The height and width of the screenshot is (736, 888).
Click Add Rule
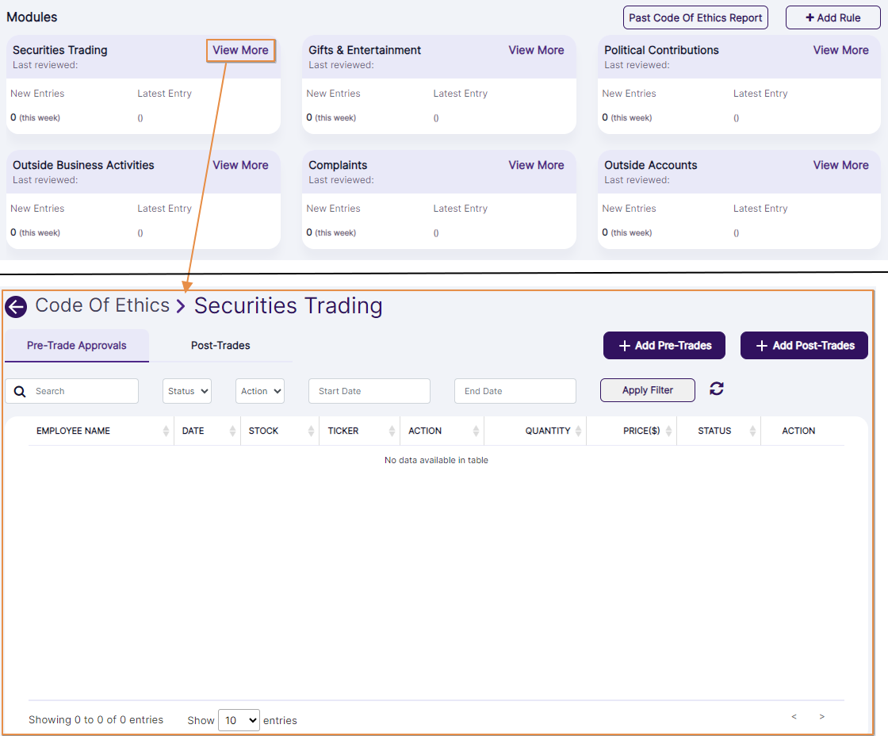coord(832,17)
